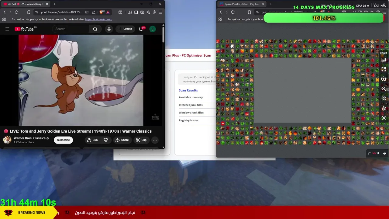Select Windows junk files scan result
389x219 pixels.
[191, 113]
